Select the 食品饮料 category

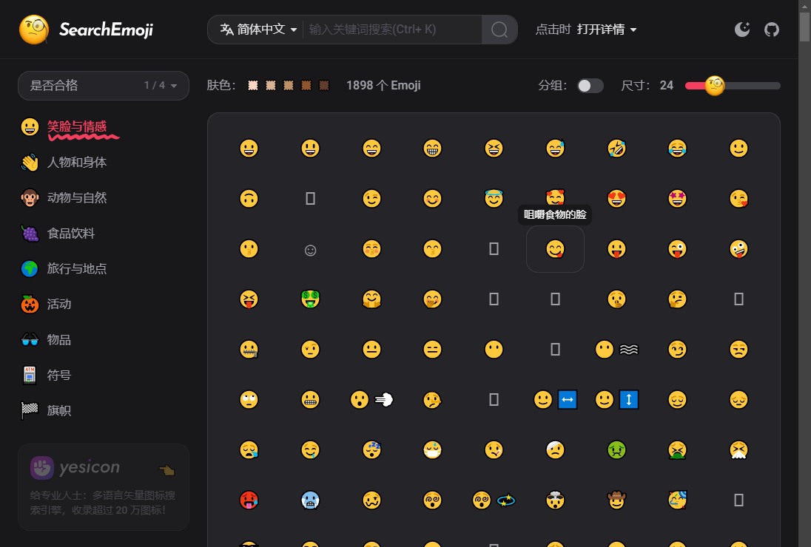pyautogui.click(x=58, y=234)
